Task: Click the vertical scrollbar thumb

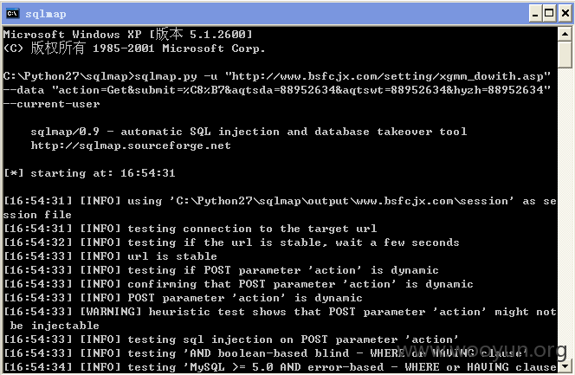Action: click(565, 55)
